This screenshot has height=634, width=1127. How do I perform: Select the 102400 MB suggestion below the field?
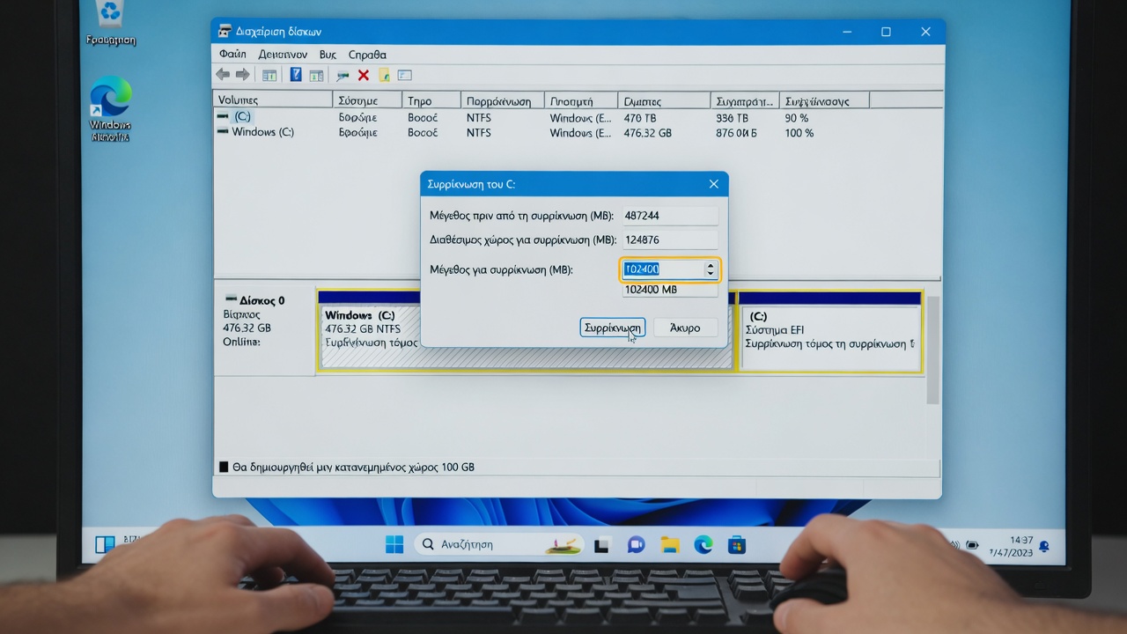click(x=670, y=290)
